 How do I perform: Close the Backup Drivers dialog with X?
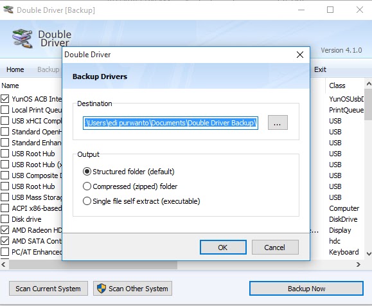pyautogui.click(x=300, y=55)
